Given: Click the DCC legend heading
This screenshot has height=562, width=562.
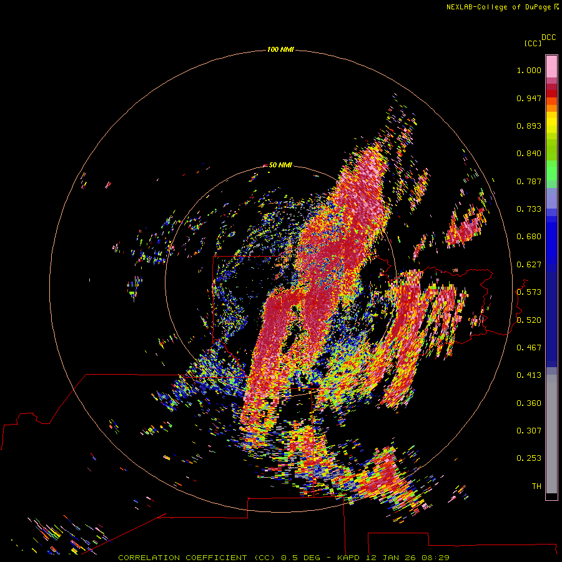Looking at the screenshot, I should point(549,37).
